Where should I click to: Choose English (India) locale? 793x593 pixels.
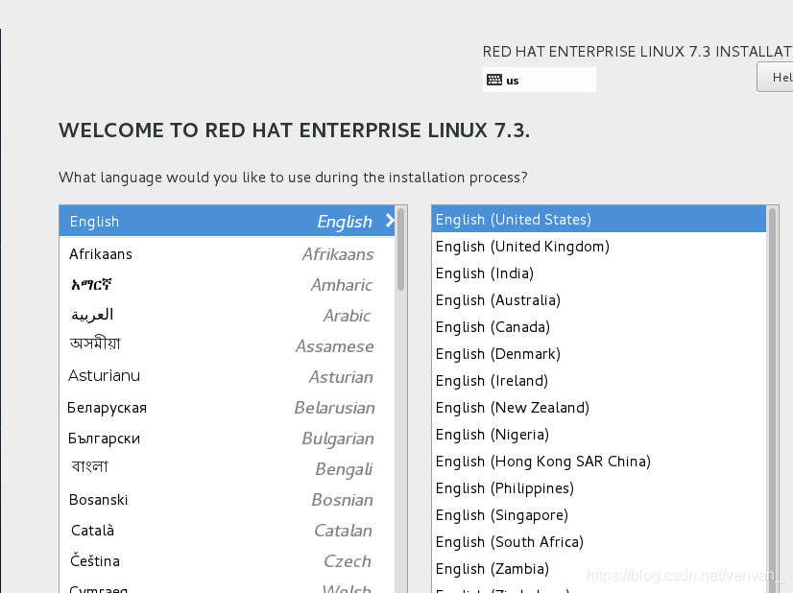click(599, 273)
